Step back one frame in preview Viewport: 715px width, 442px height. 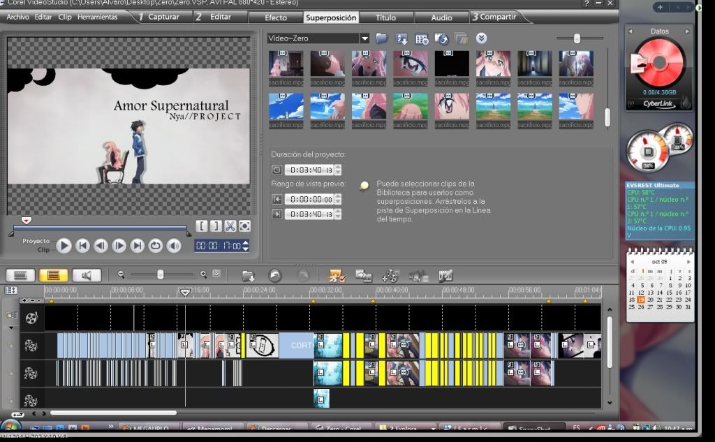(101, 246)
